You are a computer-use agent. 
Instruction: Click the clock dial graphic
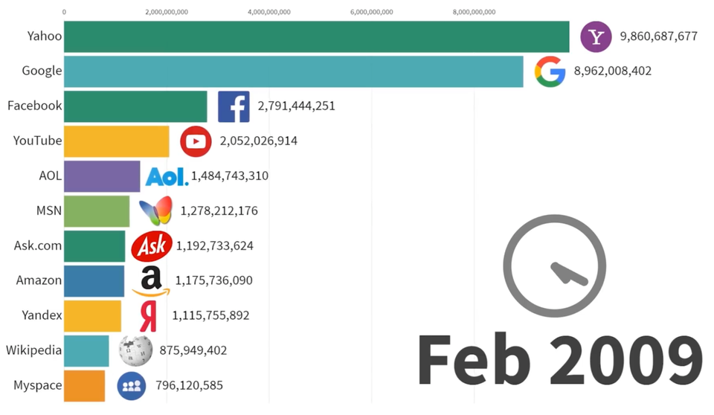click(x=554, y=266)
